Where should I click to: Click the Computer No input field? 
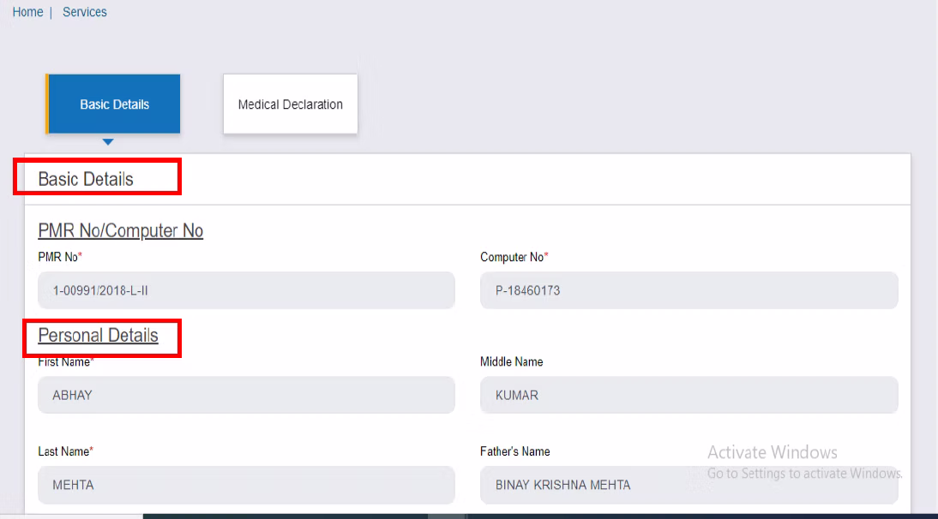[689, 290]
